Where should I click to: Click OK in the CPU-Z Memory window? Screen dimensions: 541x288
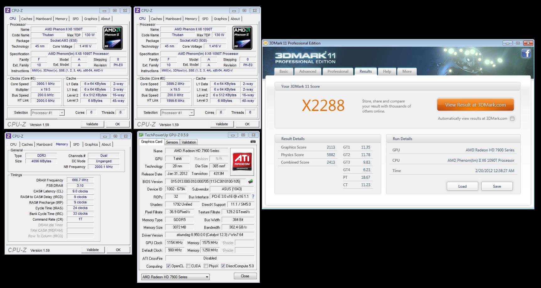click(x=118, y=250)
